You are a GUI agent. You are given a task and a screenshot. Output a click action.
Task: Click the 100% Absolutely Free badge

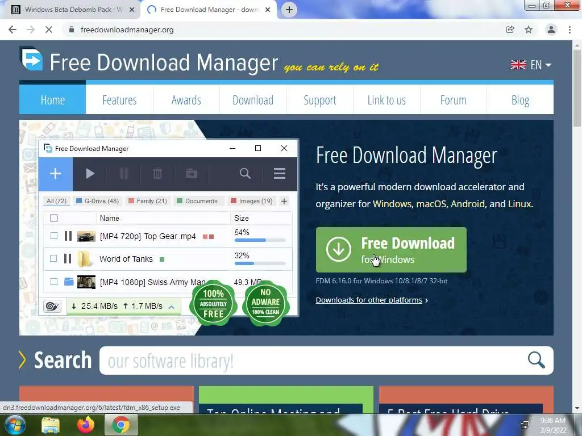coord(214,304)
